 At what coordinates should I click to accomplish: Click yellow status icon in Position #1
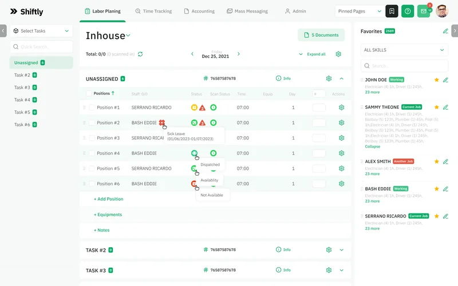[x=194, y=108]
